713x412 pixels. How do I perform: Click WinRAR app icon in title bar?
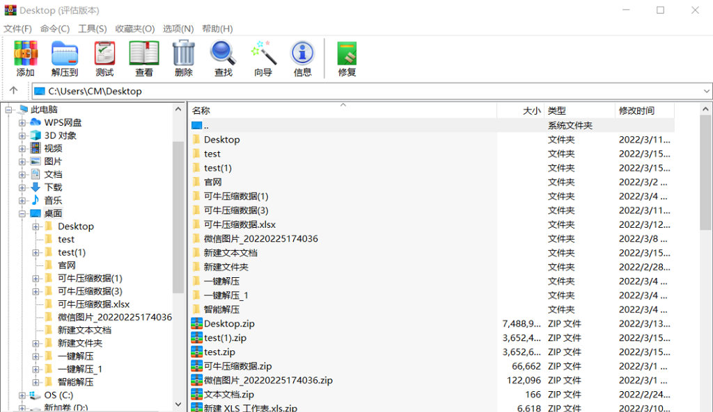tap(10, 10)
